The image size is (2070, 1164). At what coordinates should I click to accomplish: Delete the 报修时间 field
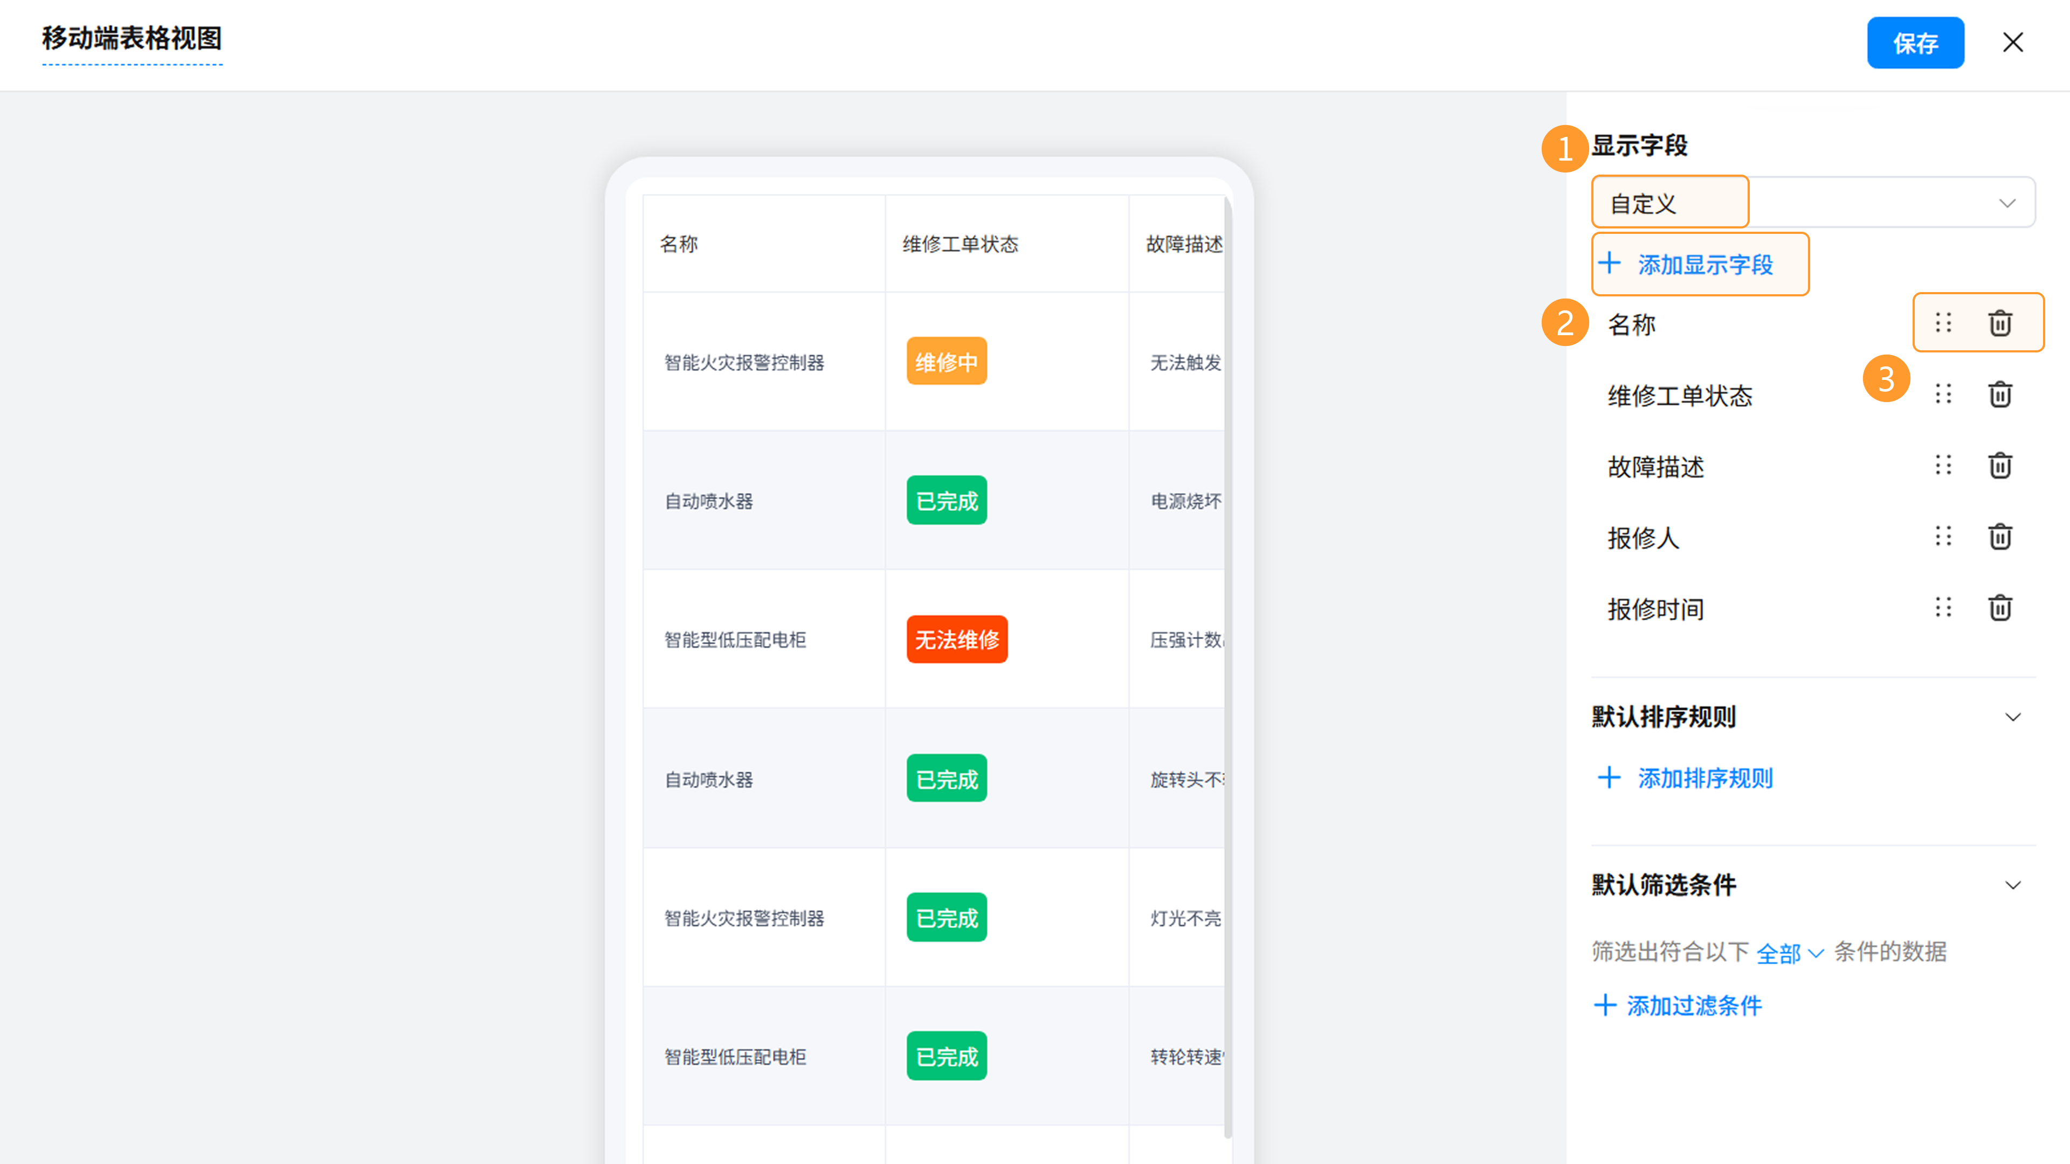(x=1999, y=608)
